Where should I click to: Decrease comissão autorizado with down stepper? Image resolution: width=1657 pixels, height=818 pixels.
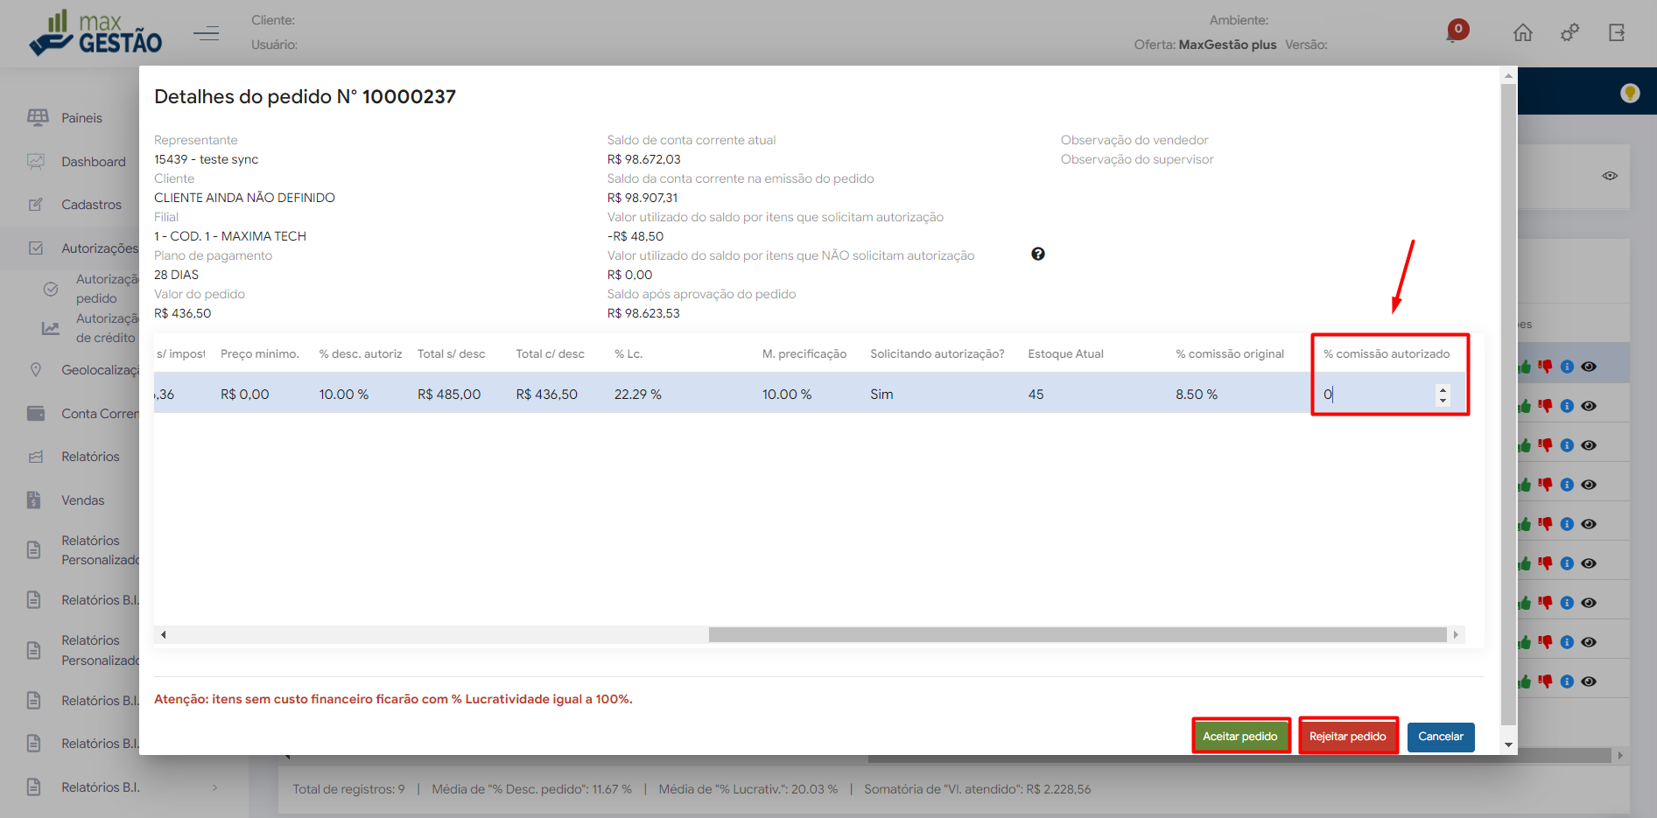[x=1443, y=401]
